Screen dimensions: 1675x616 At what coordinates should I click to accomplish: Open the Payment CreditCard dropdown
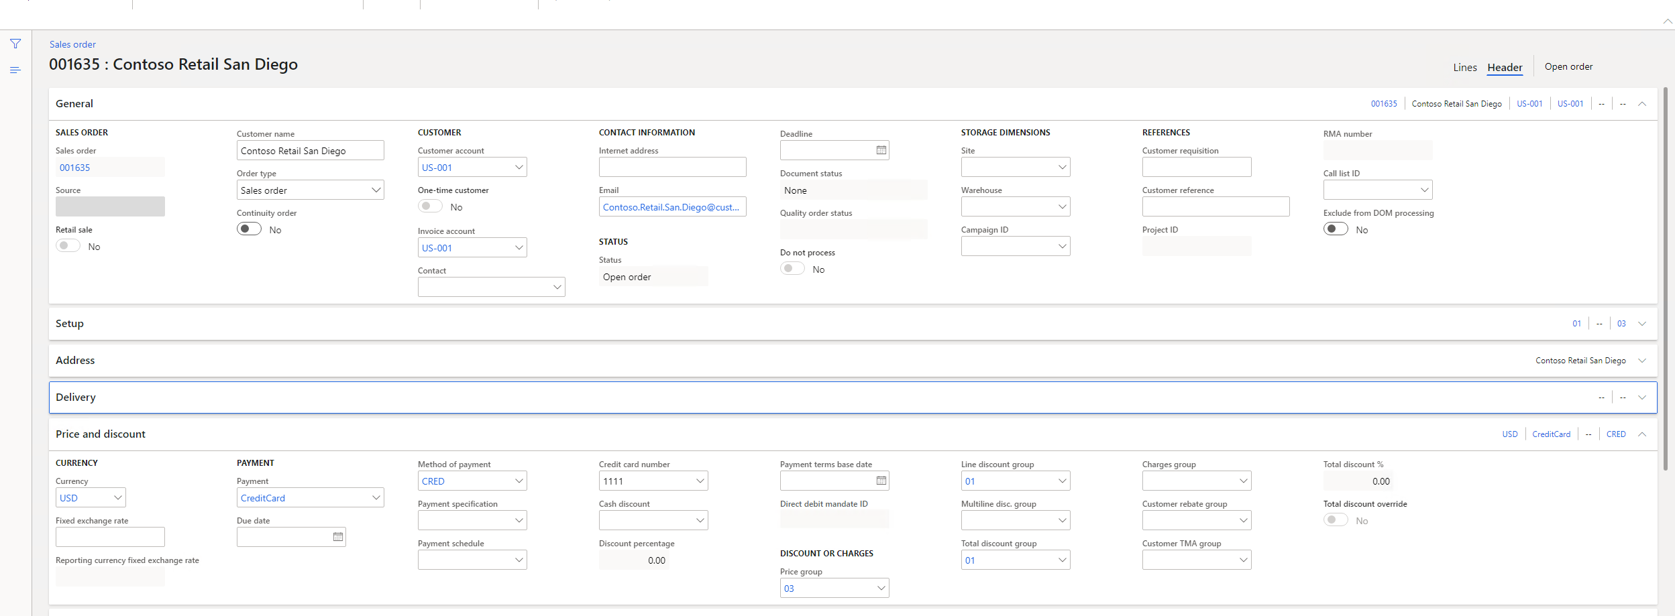pyautogui.click(x=376, y=498)
